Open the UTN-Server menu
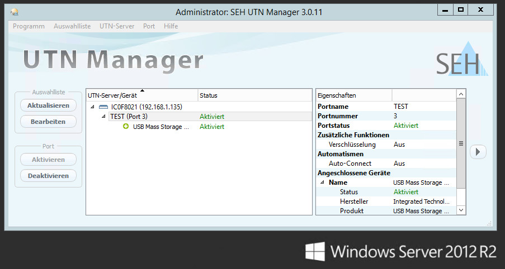 (x=117, y=26)
